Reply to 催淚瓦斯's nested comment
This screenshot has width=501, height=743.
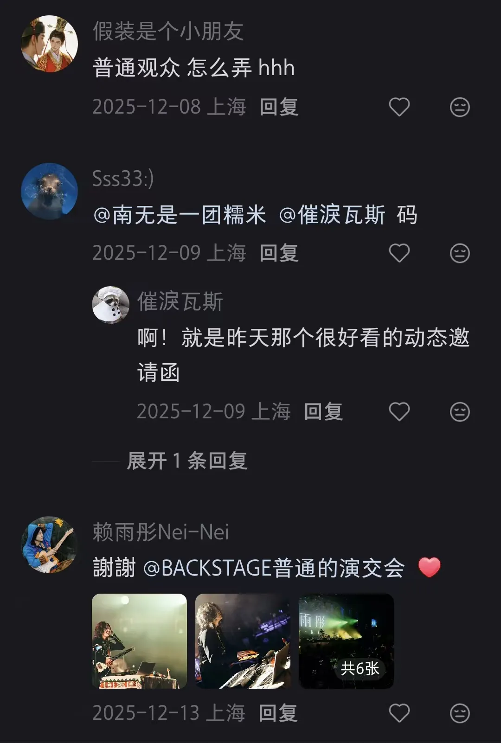pos(323,412)
